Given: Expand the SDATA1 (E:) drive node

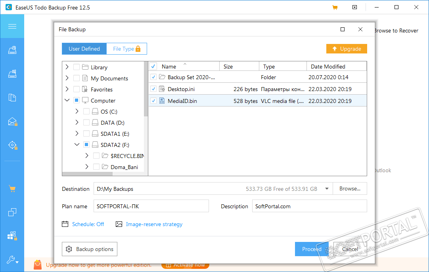Looking at the screenshot, I should (x=77, y=133).
